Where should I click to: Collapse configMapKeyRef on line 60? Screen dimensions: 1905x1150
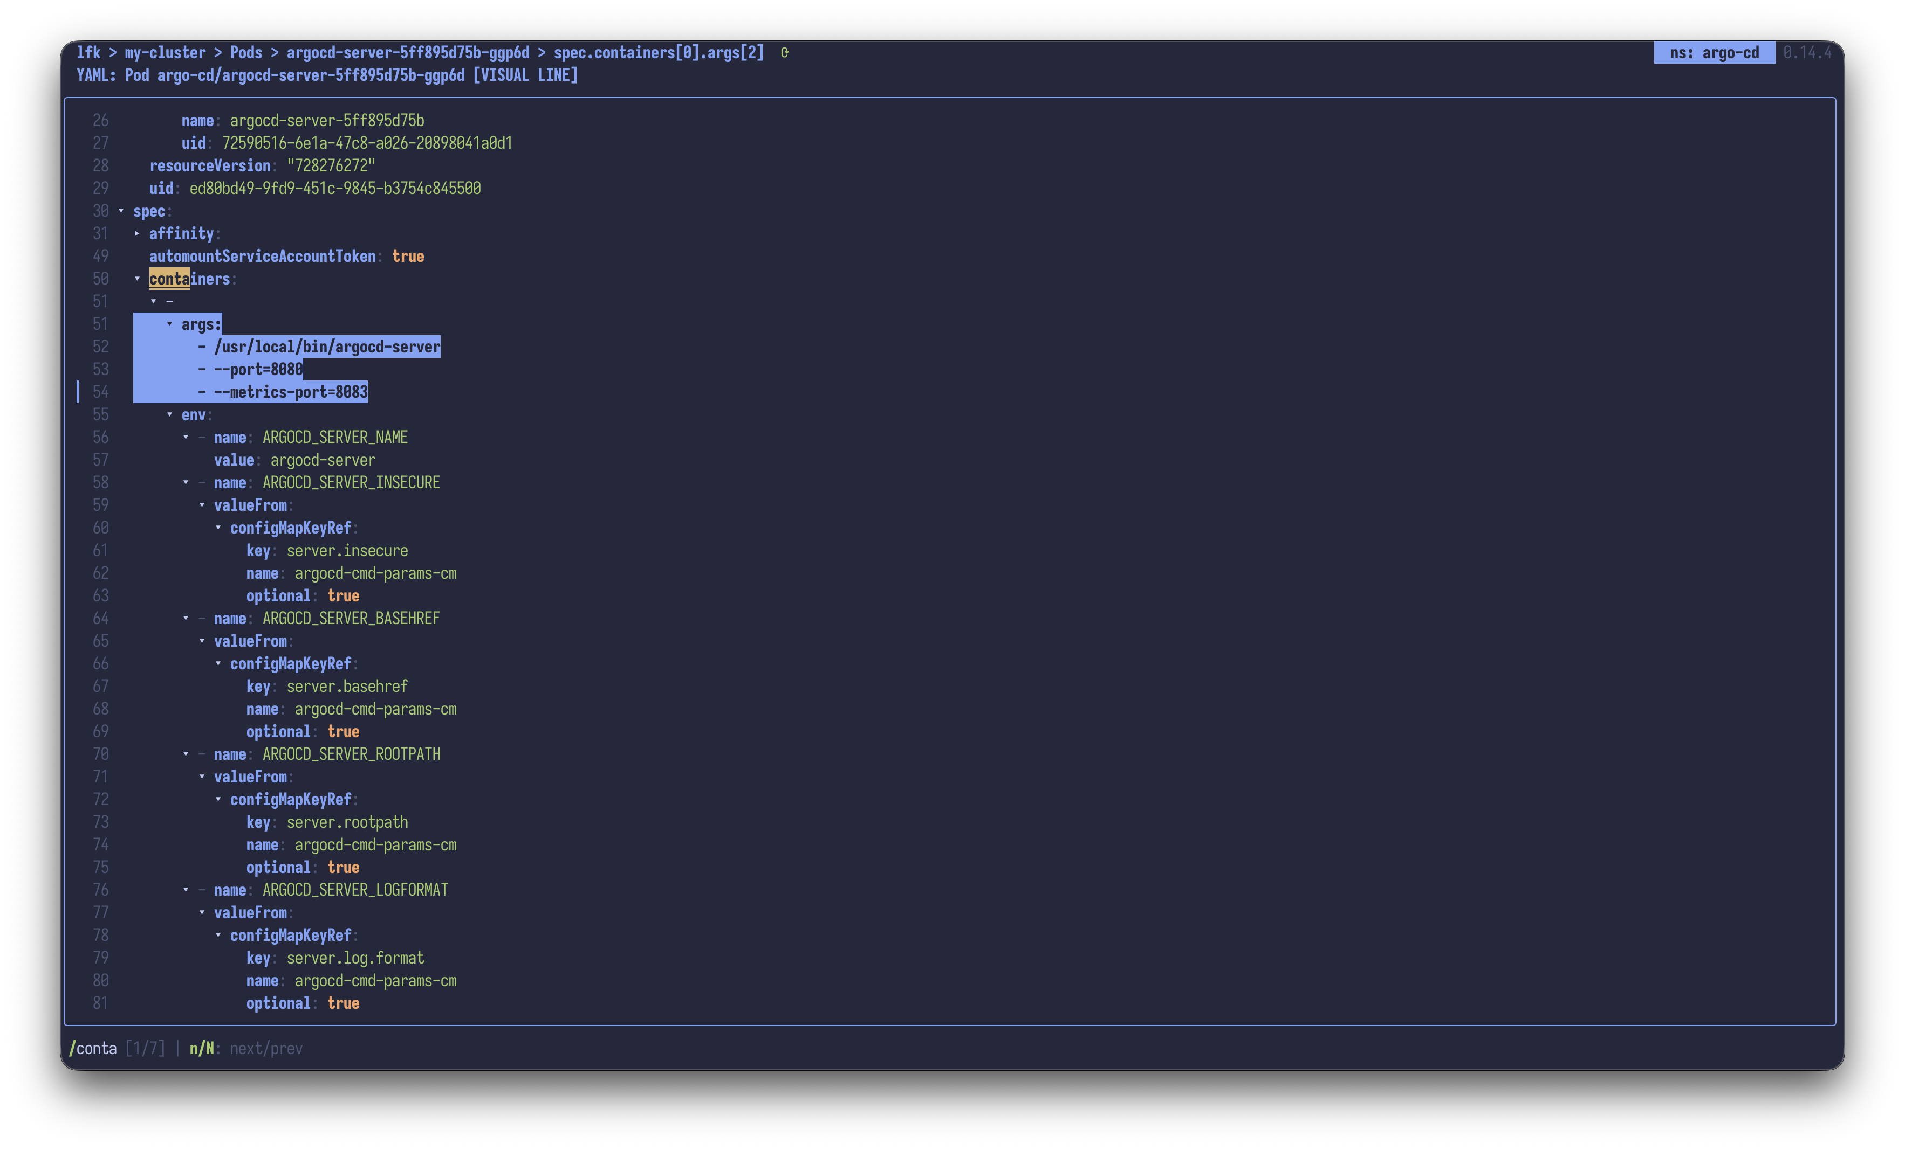point(219,528)
